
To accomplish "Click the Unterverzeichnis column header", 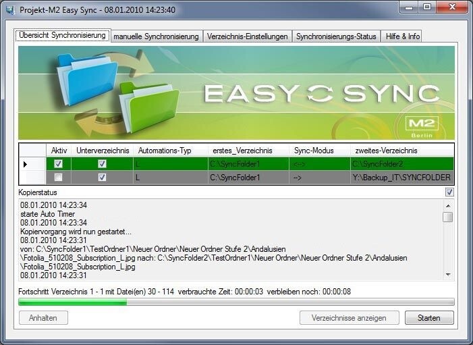I will coord(103,151).
